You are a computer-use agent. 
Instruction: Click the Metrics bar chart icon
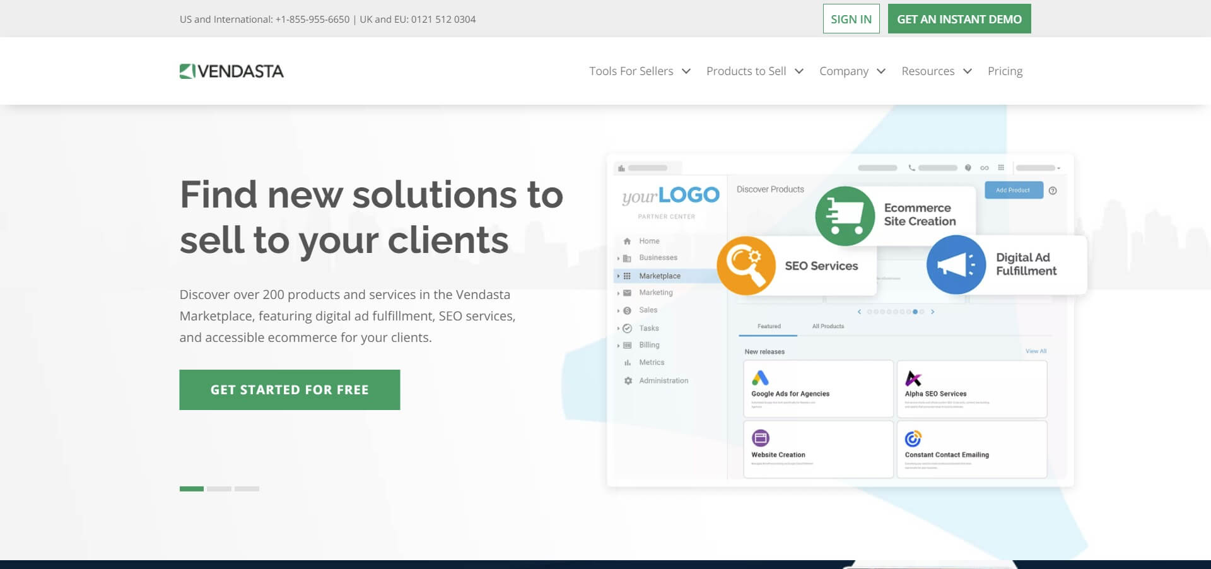[x=627, y=363]
